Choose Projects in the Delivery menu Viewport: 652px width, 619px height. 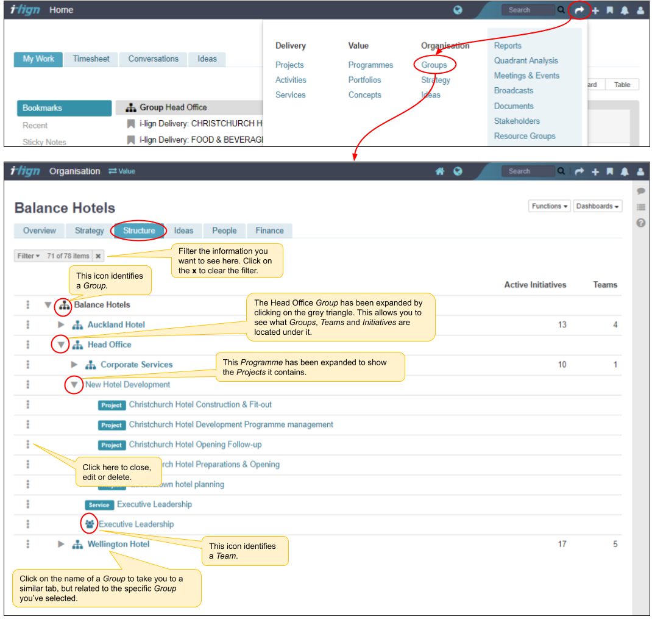pos(289,65)
